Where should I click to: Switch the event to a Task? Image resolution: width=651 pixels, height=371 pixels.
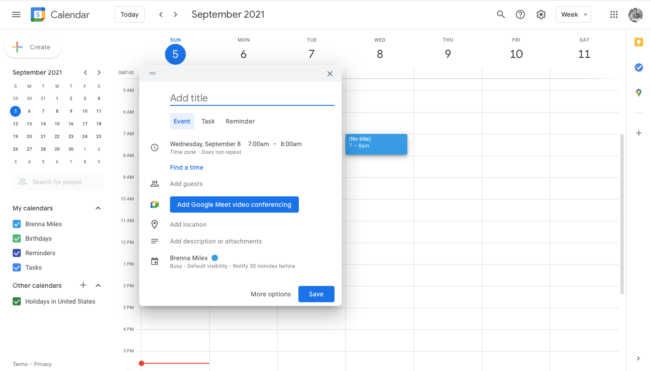click(x=208, y=121)
